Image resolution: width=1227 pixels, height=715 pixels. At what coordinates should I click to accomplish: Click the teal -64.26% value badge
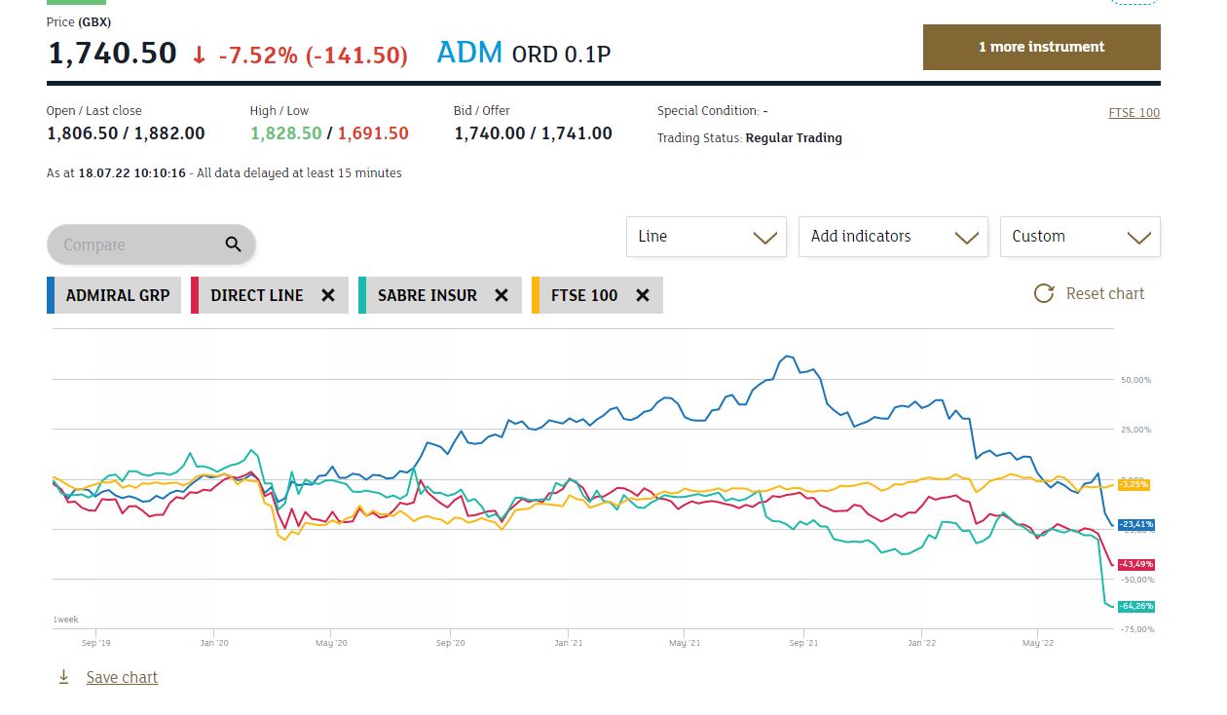click(x=1135, y=606)
